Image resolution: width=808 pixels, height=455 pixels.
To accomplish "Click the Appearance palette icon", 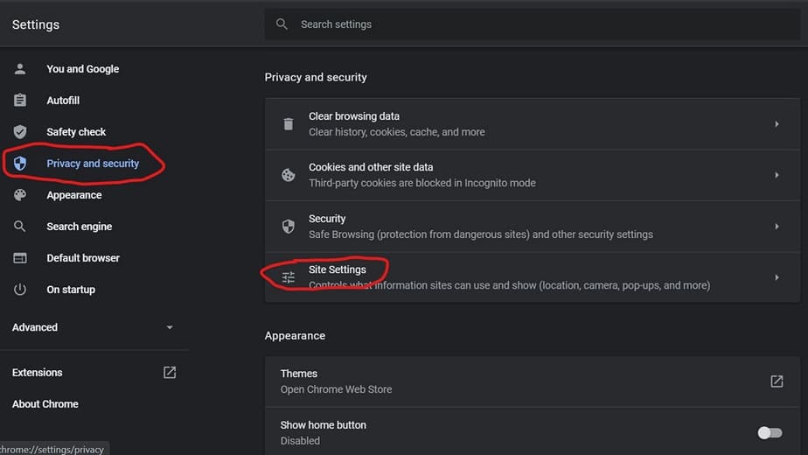I will click(20, 195).
